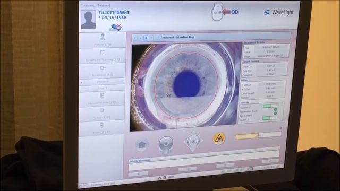Open the Administration sidebar section
The image size is (340, 191).
102,99
